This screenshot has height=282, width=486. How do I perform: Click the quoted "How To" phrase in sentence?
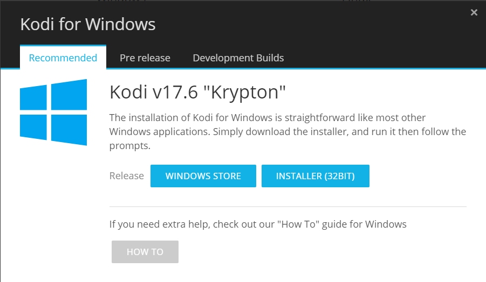click(x=298, y=224)
